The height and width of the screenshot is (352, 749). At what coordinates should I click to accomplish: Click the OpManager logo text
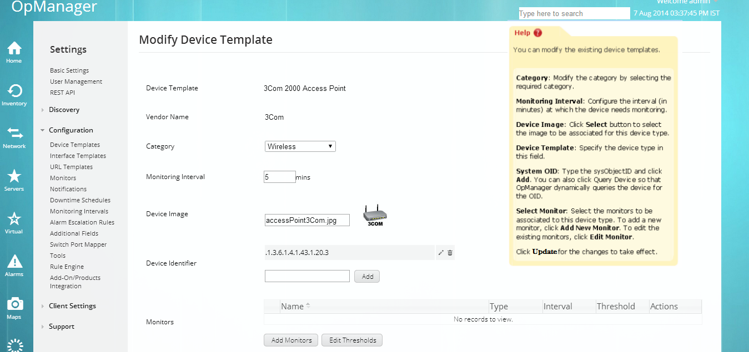click(x=54, y=7)
